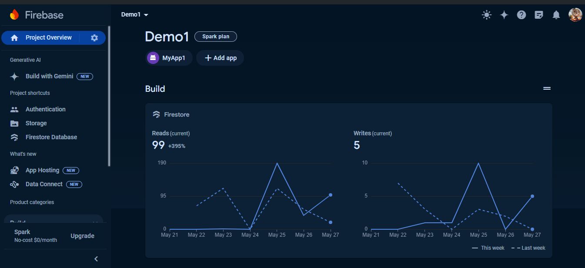Image resolution: width=585 pixels, height=268 pixels.
Task: Open project settings gear icon
Action: tap(94, 38)
